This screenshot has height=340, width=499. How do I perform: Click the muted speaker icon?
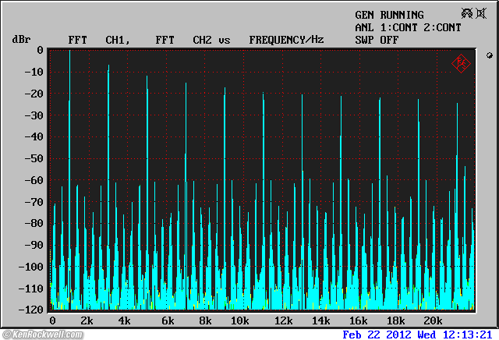[481, 14]
